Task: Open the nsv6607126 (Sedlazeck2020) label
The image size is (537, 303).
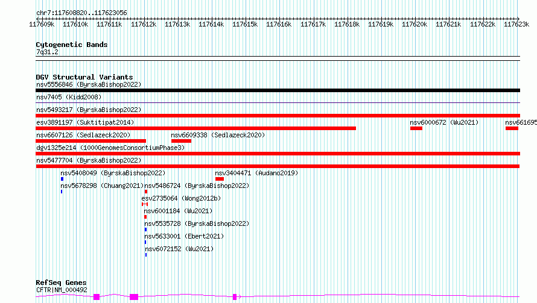Action: pyautogui.click(x=83, y=135)
